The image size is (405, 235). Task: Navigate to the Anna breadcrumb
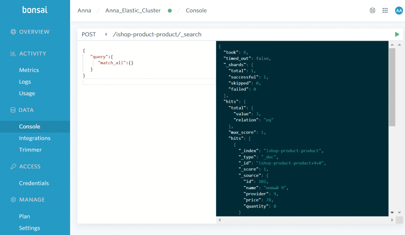click(84, 10)
